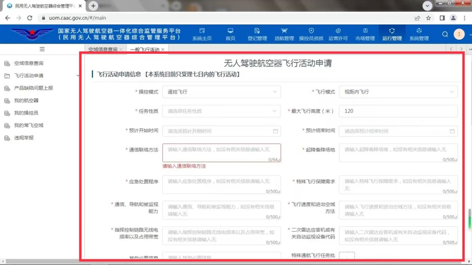Open 操控员资质 navigation item
The image size is (472, 265).
(311, 34)
